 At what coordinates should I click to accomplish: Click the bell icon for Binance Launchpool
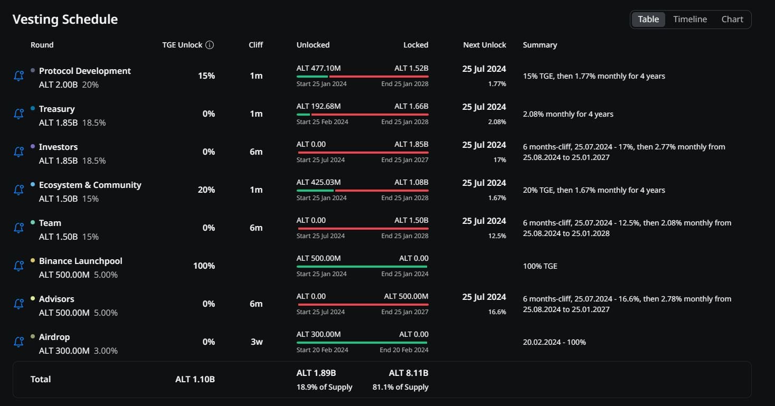(x=18, y=266)
